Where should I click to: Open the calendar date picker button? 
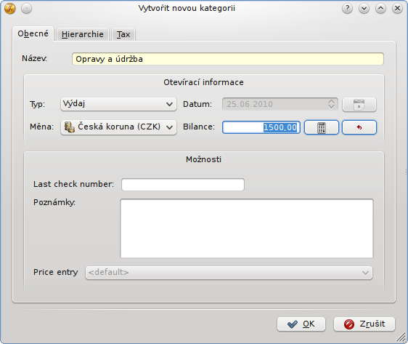coord(359,105)
